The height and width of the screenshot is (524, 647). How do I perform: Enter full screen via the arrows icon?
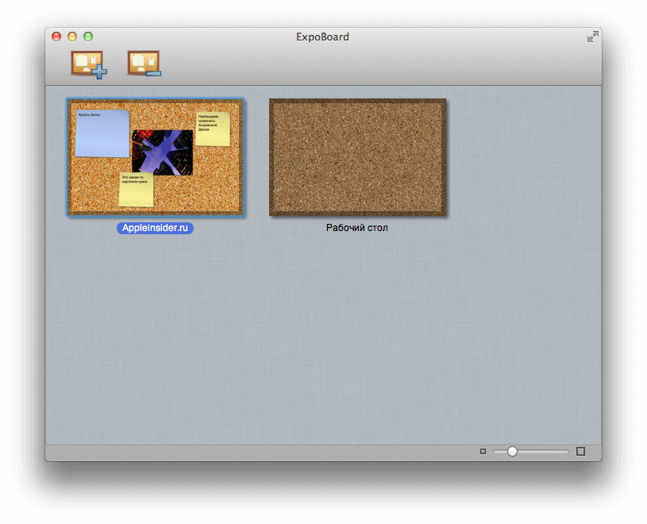pyautogui.click(x=592, y=37)
